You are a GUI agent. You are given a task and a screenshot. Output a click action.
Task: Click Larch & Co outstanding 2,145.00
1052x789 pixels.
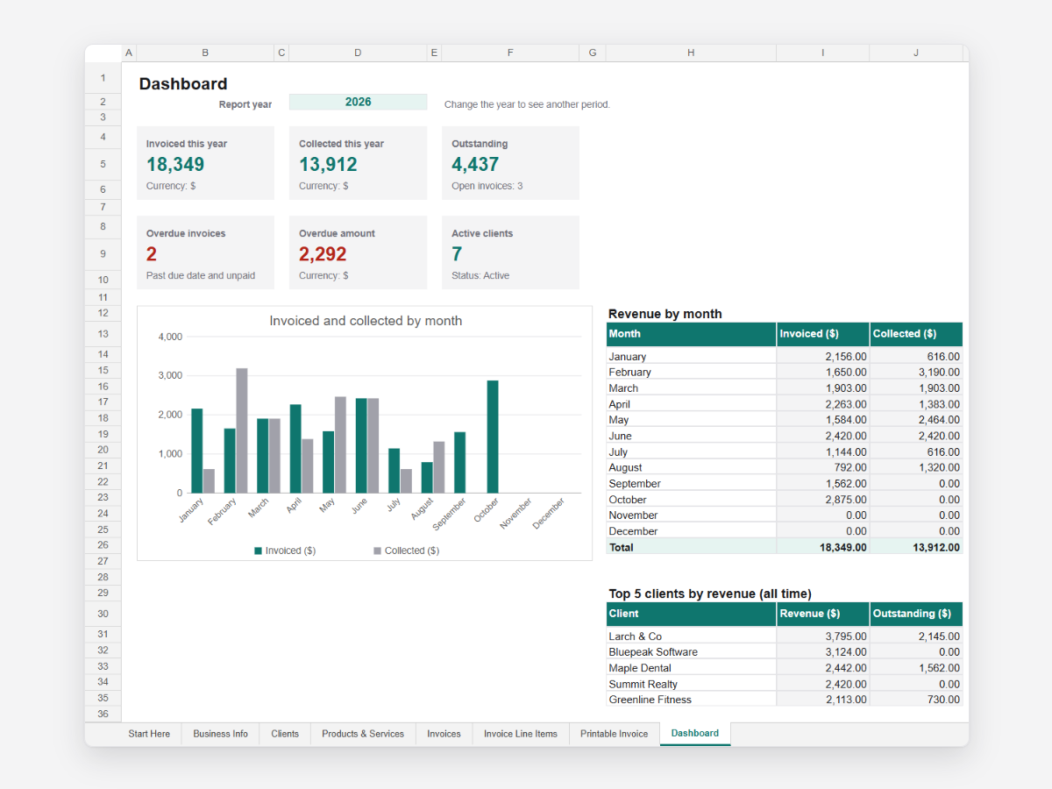point(916,636)
